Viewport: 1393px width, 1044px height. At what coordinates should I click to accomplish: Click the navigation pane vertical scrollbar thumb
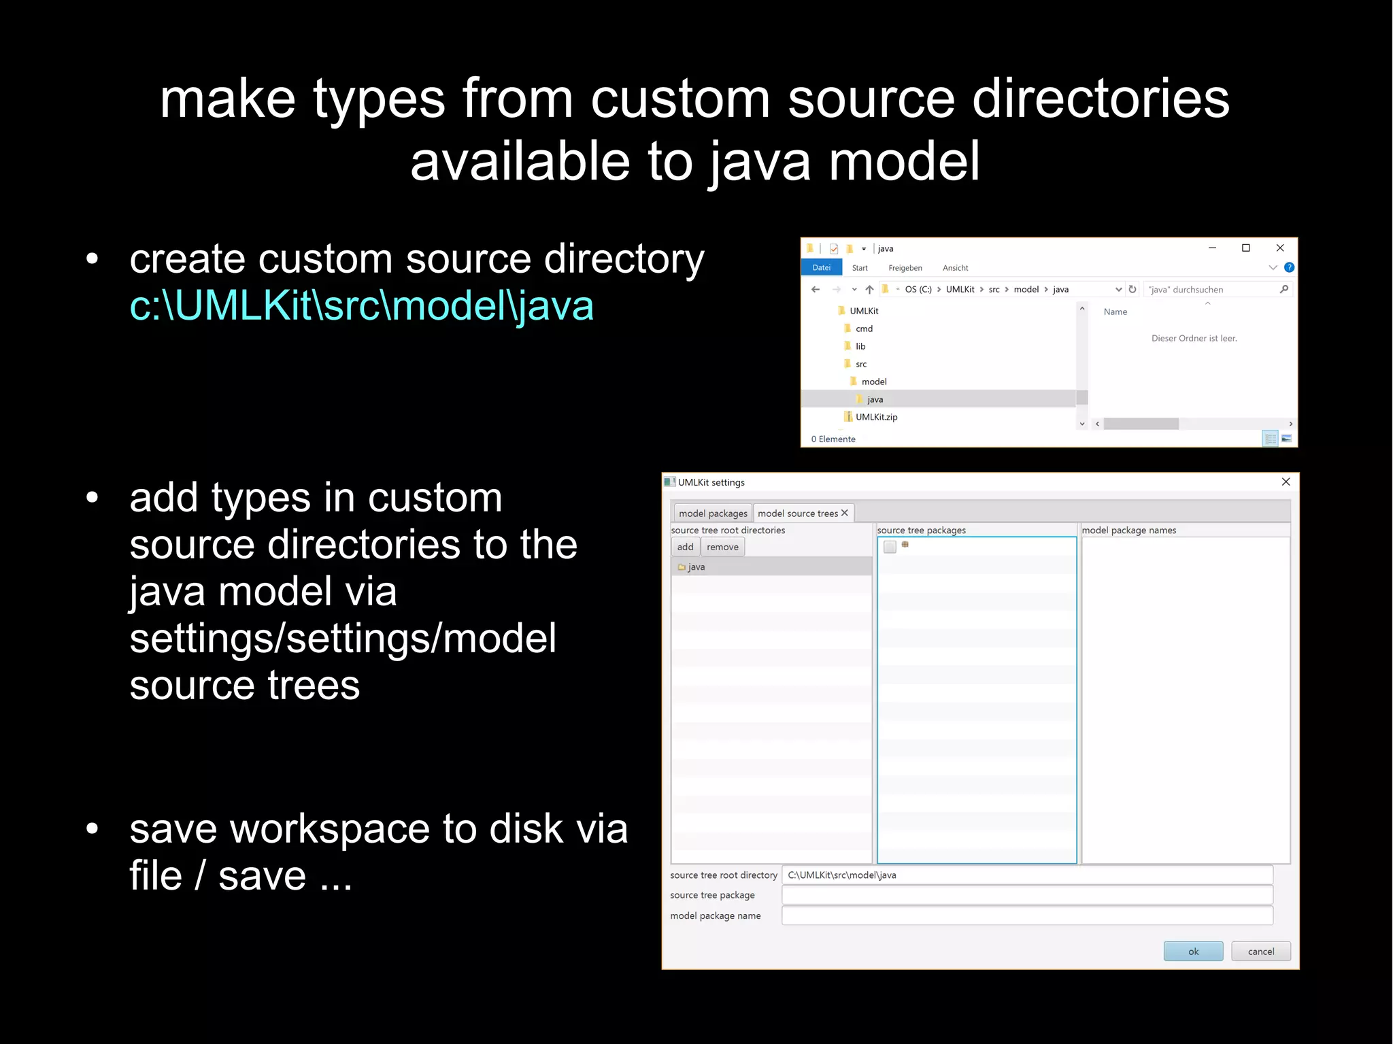tap(1082, 397)
